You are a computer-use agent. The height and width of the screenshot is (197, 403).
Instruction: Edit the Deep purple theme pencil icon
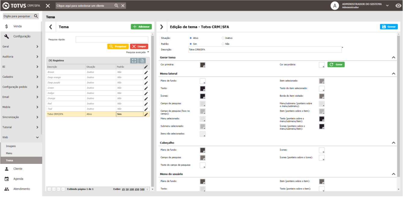click(x=146, y=83)
